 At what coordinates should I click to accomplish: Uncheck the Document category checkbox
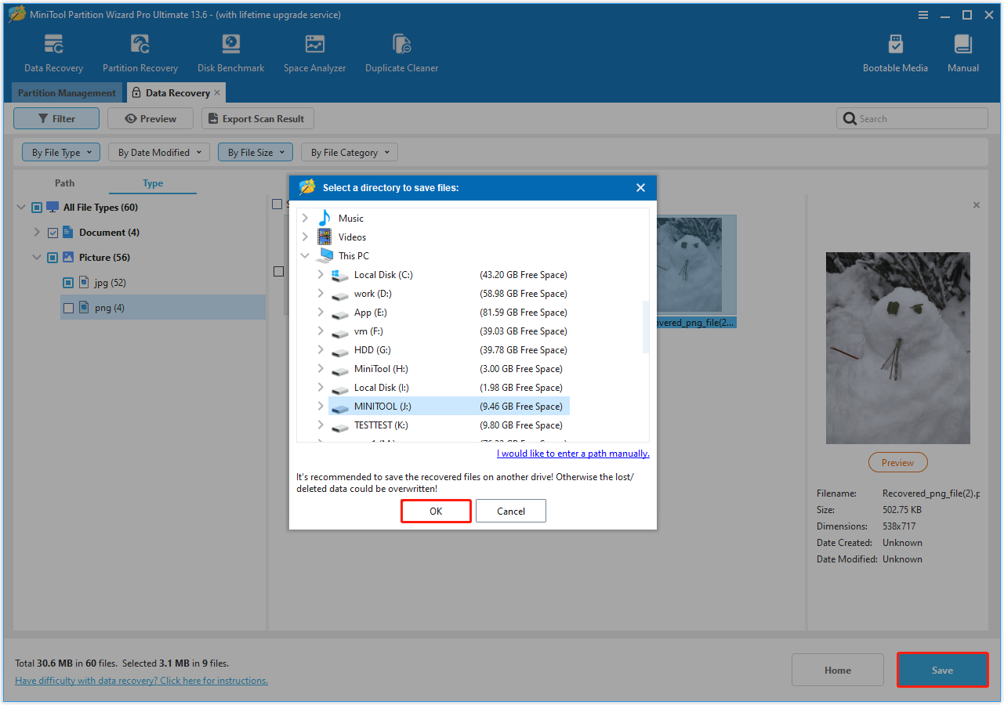(x=53, y=232)
